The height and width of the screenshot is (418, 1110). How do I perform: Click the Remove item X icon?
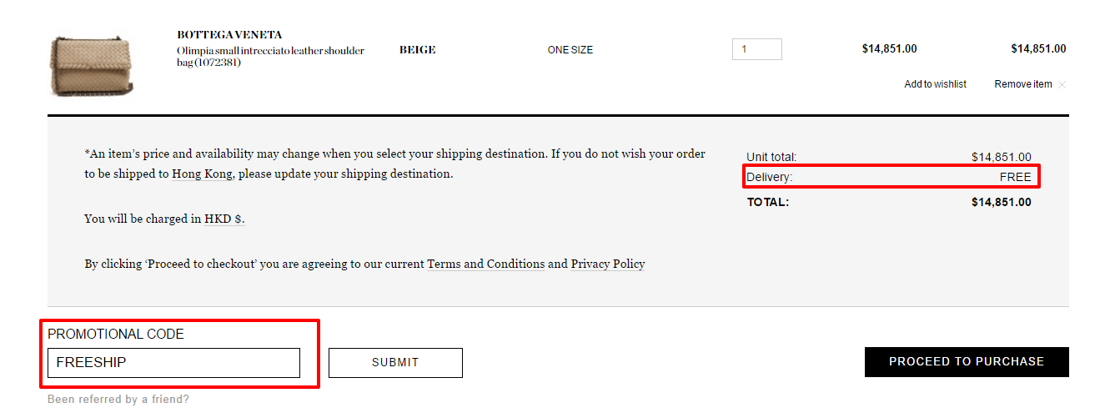point(1062,84)
